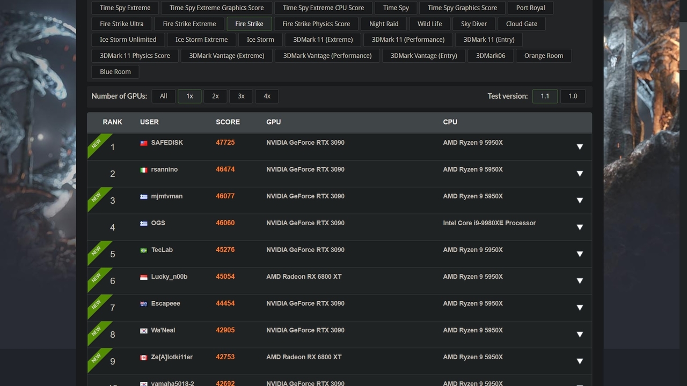Select the Fire Strike benchmark tab
This screenshot has width=687, height=386.
click(249, 24)
